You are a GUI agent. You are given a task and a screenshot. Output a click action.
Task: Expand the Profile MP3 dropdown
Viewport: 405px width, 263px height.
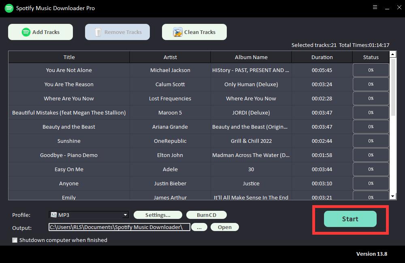(x=125, y=215)
